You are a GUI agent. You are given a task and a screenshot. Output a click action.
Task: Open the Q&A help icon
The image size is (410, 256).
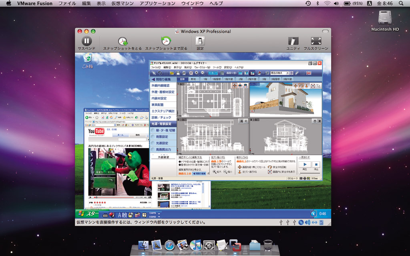pyautogui.click(x=309, y=73)
